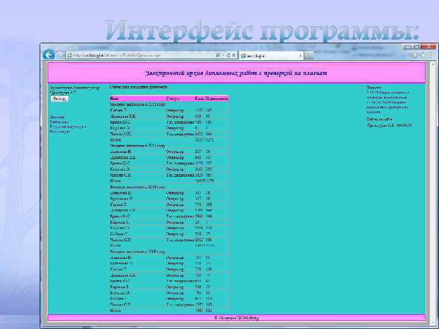
Task: Select the current browser tab
Action: click(x=271, y=55)
